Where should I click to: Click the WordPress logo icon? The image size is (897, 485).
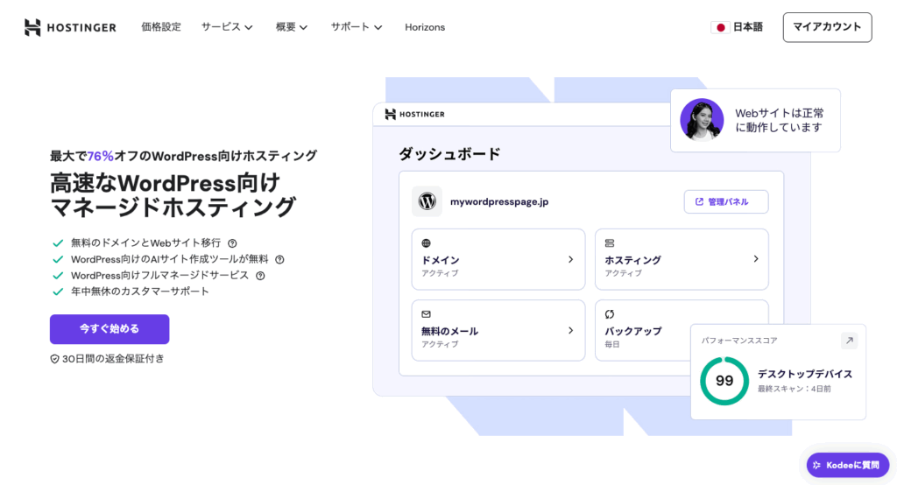click(427, 201)
